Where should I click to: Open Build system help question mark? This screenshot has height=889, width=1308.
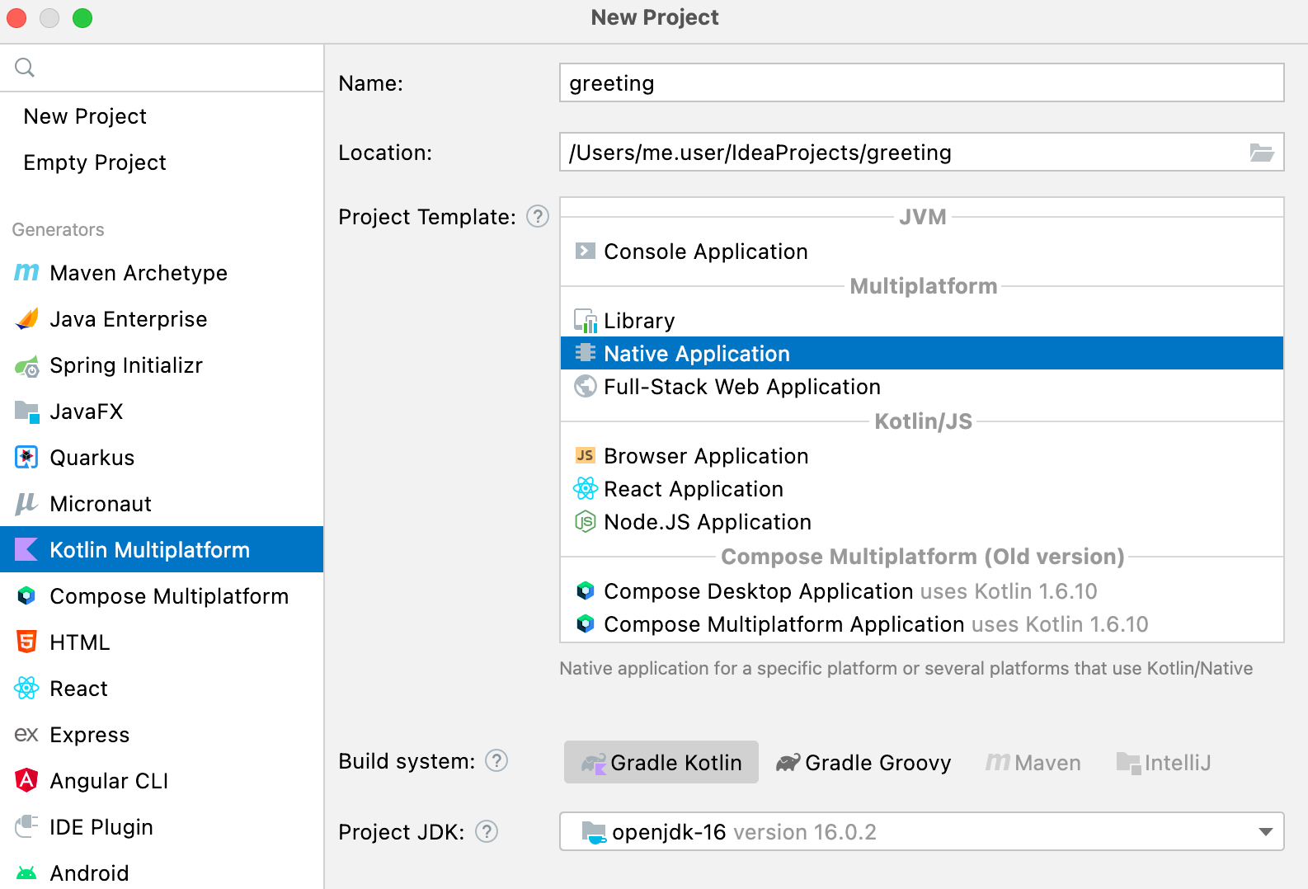(x=496, y=760)
